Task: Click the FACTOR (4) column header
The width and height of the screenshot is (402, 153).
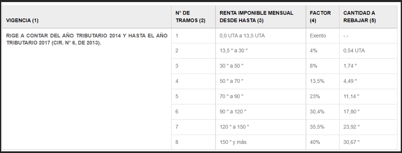Action: 323,17
